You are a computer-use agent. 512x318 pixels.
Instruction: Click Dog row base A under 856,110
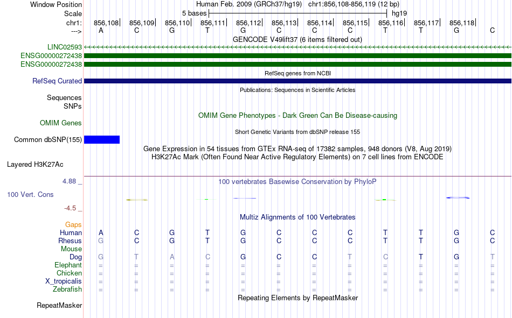172,257
